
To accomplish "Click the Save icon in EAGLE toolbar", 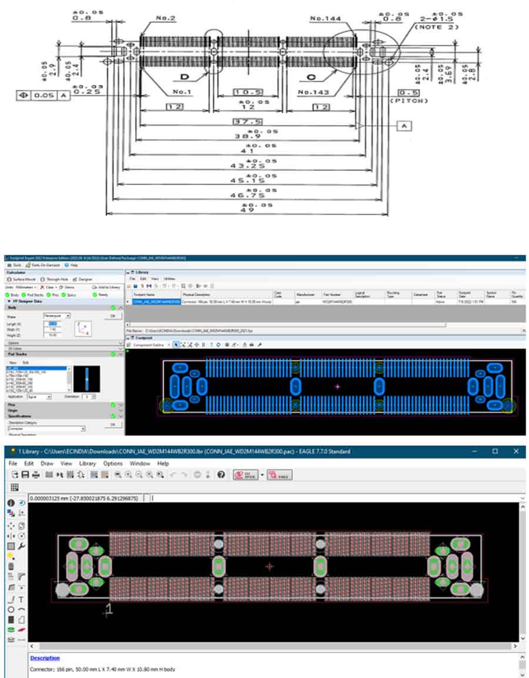I will pyautogui.click(x=25, y=474).
